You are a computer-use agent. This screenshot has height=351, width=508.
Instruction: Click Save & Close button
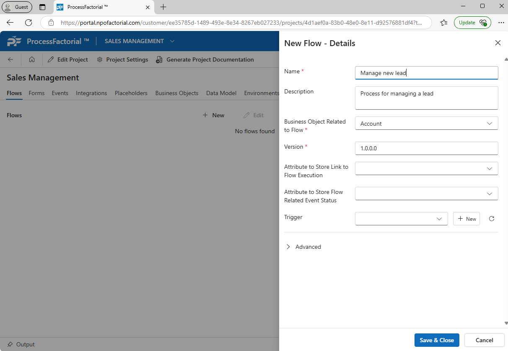pyautogui.click(x=437, y=340)
